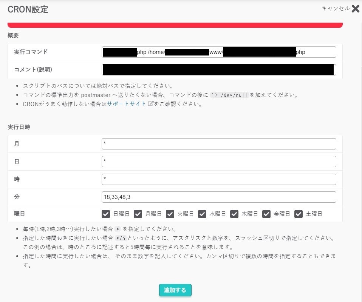The height and width of the screenshot is (302, 362).
Task: Close the CRON設定 dialog with the X icon
Action: pos(356,9)
